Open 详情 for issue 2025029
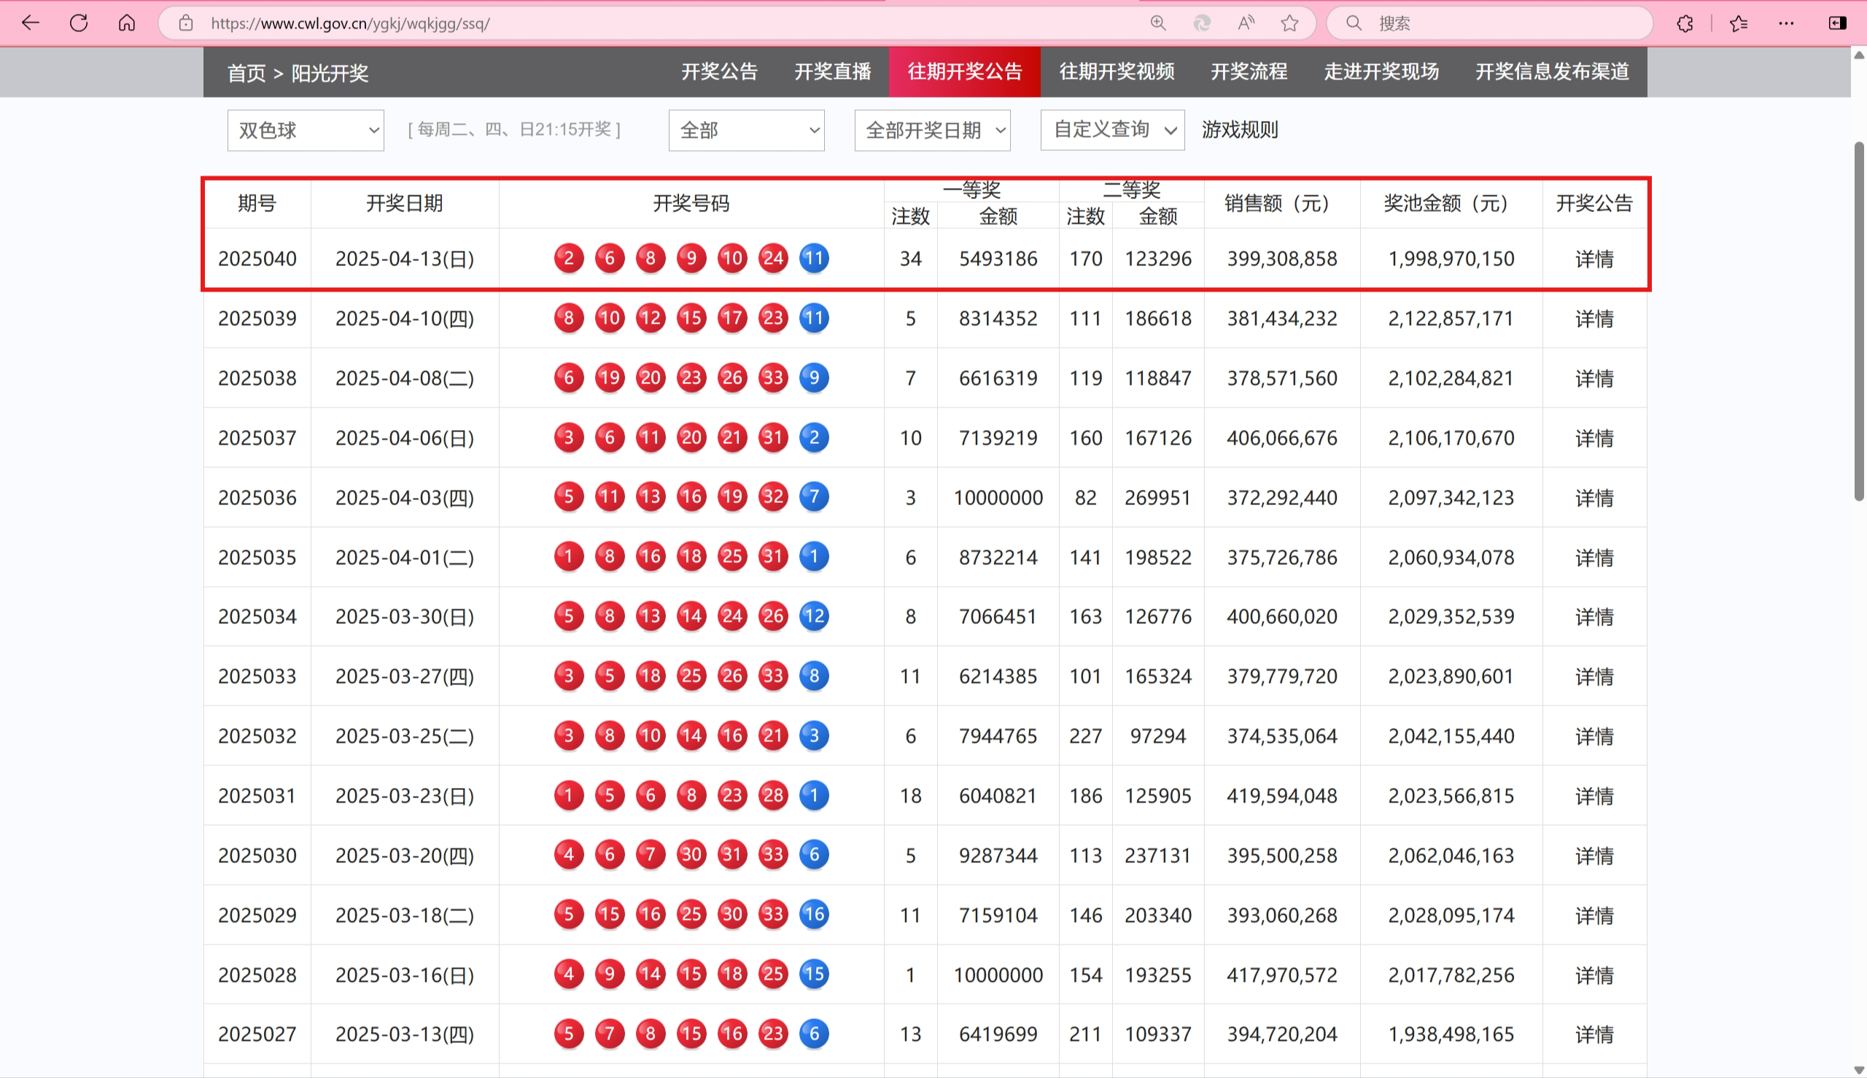1867x1078 pixels. [x=1594, y=916]
